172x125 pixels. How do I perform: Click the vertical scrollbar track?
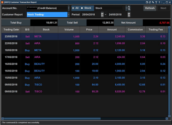coord(169,72)
